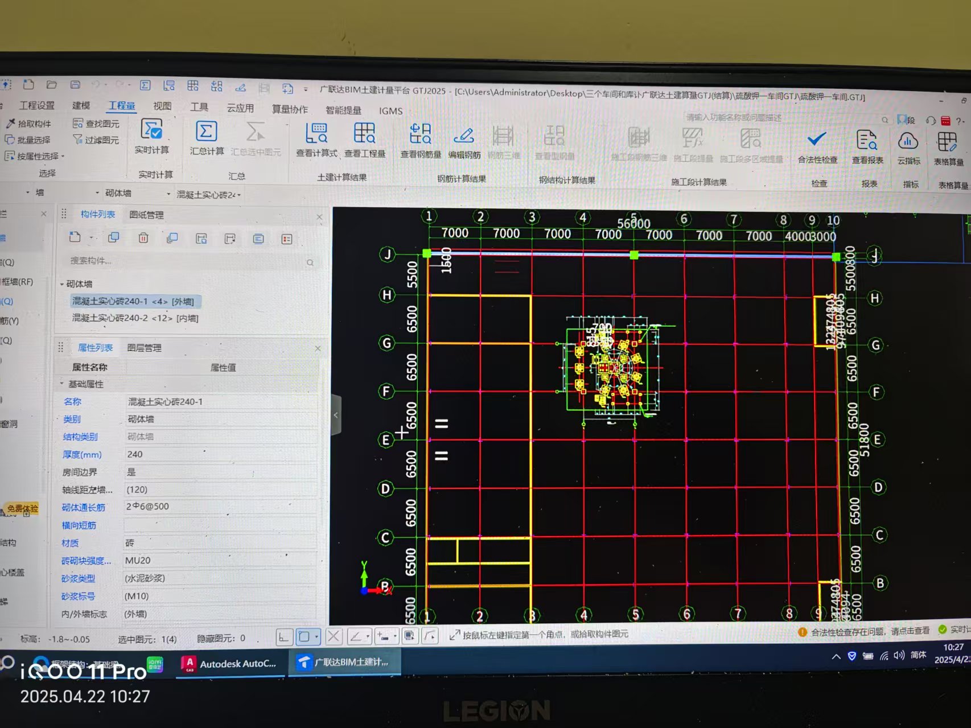Collapse left panel with side handle arrow

336,415
